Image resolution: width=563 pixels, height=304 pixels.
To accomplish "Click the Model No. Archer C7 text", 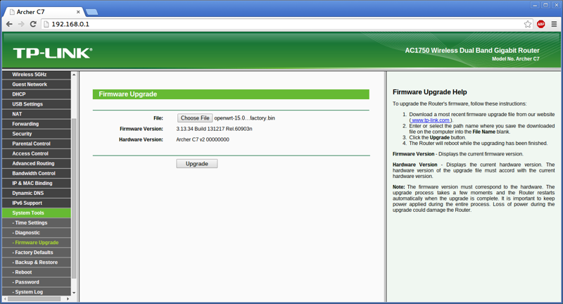I will coord(516,58).
